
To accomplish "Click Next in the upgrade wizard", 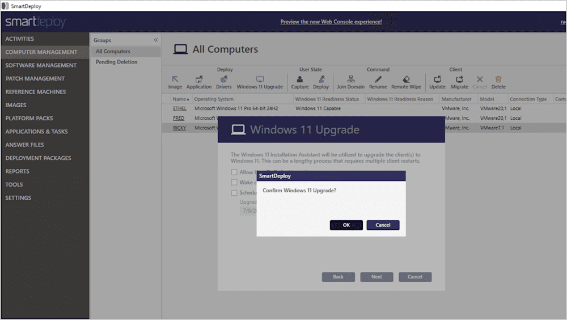I will coord(376,277).
